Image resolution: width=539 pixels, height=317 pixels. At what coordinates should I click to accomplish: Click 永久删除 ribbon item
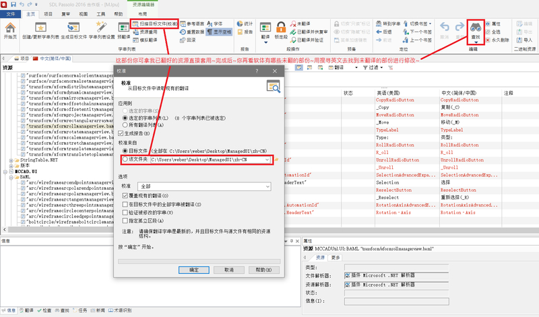click(x=497, y=40)
